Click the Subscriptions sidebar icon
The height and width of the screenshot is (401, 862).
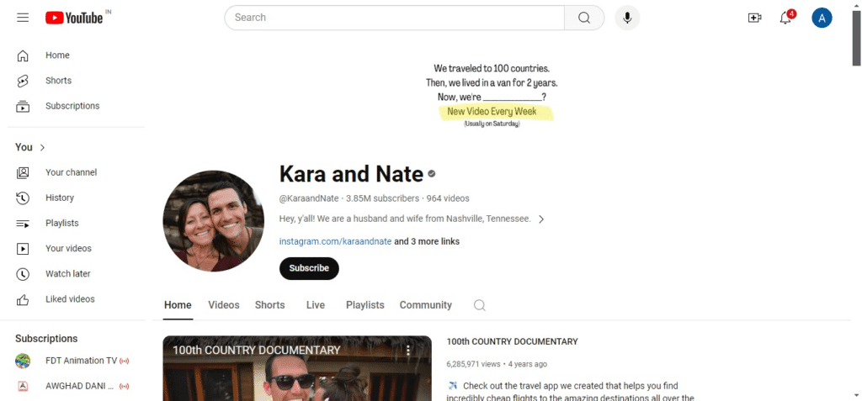click(x=23, y=106)
